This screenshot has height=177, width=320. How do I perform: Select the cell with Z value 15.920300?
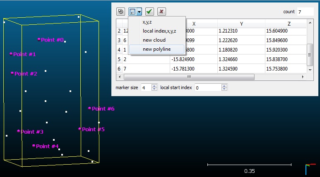286,50
